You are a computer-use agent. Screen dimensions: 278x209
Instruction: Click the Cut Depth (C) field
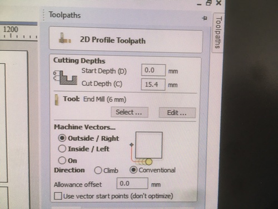click(153, 85)
